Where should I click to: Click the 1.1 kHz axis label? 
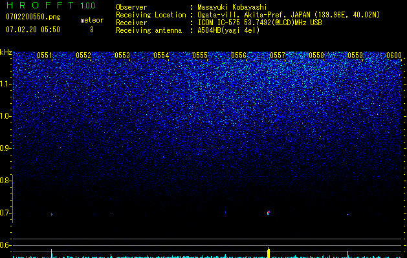6,84
